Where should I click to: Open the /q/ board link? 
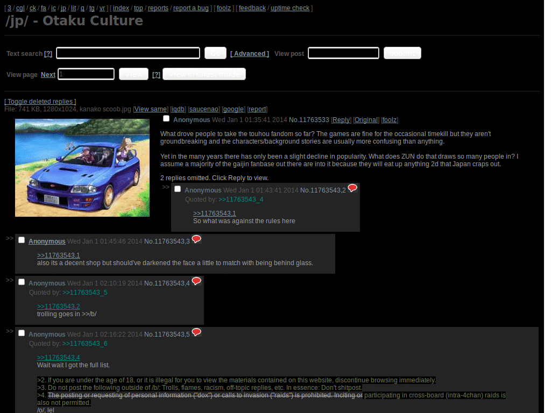pyautogui.click(x=82, y=8)
